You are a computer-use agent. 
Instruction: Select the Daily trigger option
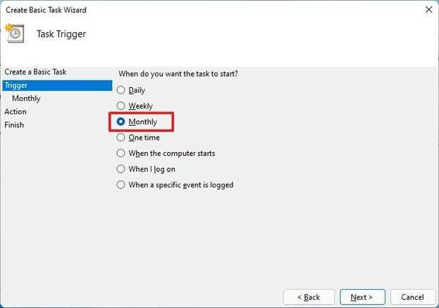pos(121,90)
